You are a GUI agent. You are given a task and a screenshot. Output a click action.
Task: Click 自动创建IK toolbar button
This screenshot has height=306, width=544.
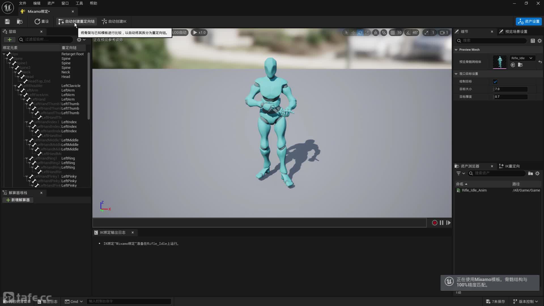click(x=114, y=22)
